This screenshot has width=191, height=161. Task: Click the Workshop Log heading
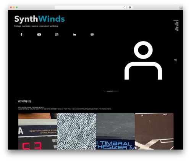coord(24,101)
